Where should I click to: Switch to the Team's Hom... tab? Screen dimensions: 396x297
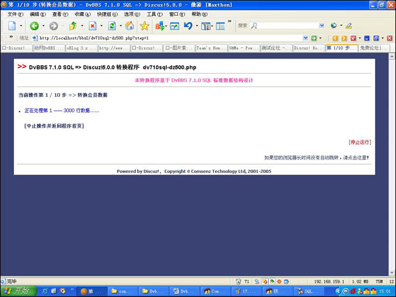click(211, 48)
